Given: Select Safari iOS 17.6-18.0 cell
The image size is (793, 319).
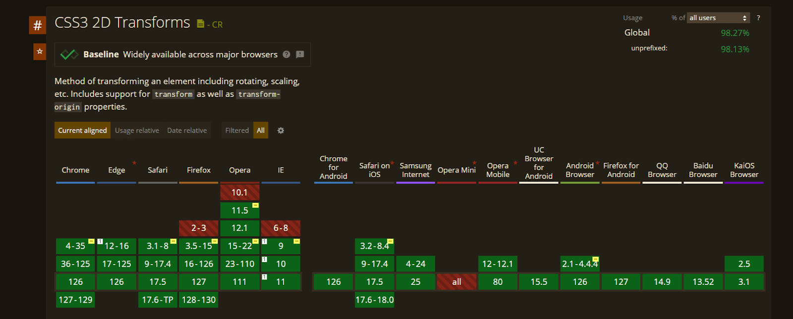Looking at the screenshot, I should [375, 300].
